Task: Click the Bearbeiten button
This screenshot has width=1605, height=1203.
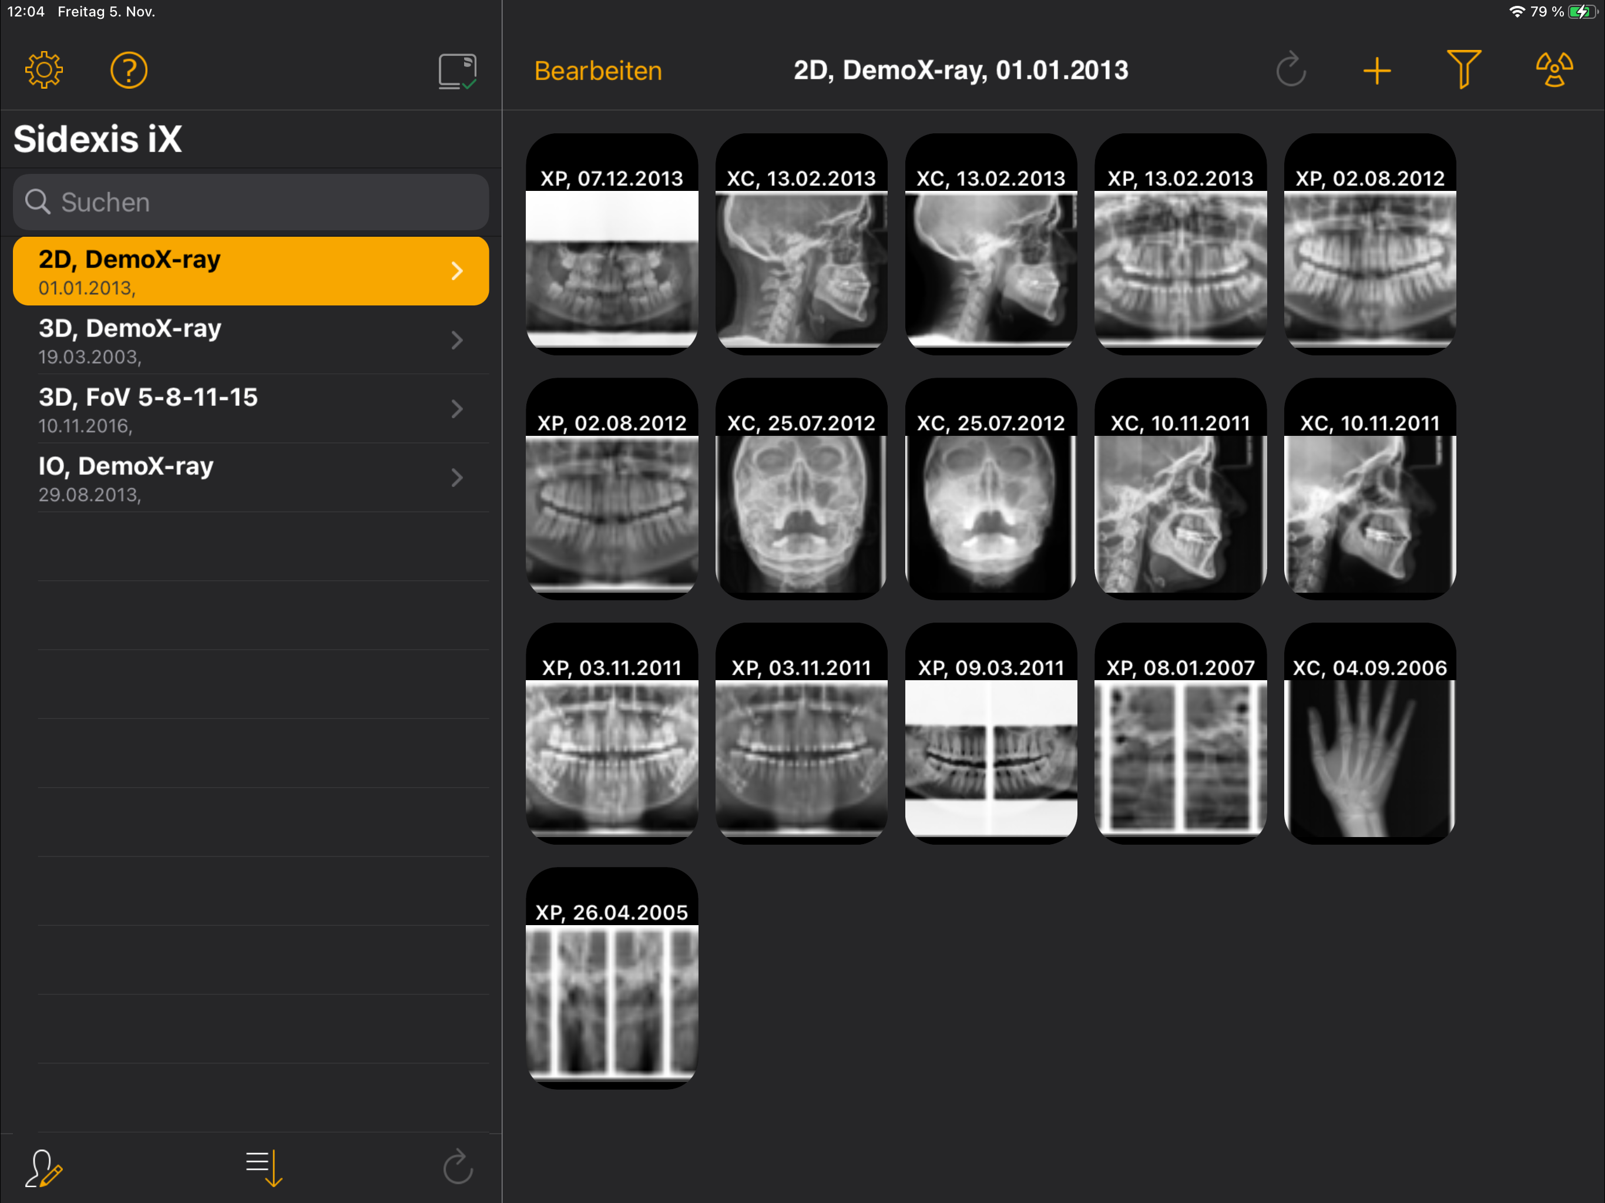Action: point(598,71)
